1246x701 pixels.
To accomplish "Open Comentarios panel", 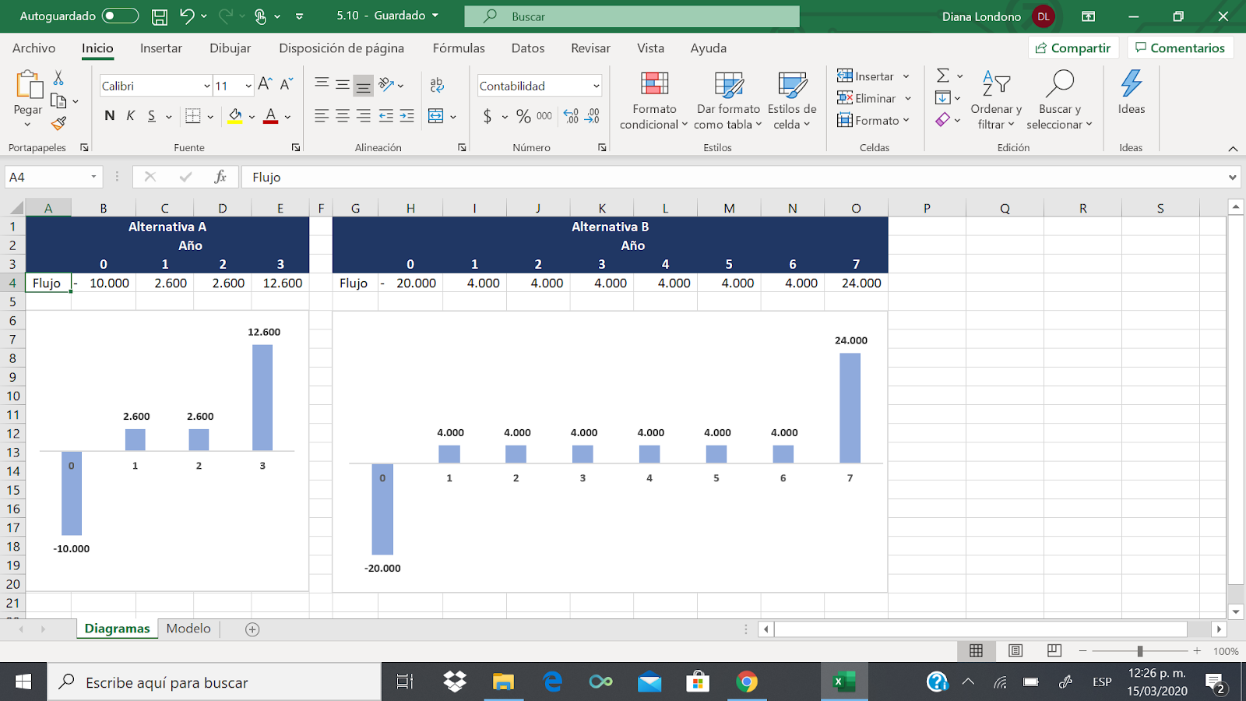I will 1181,47.
